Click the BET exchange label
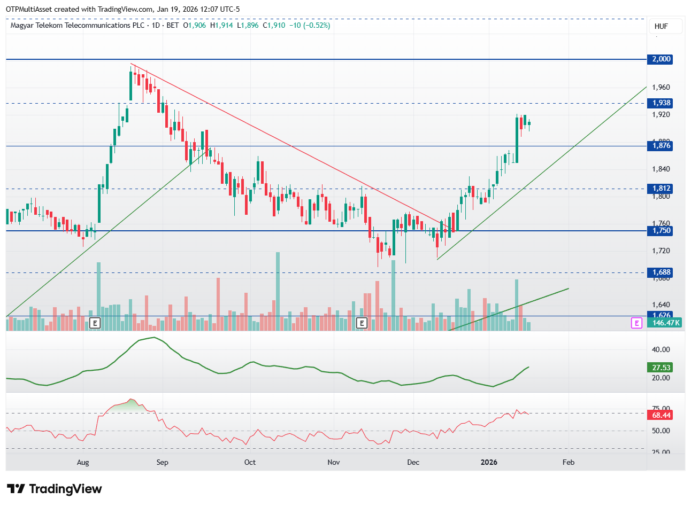This screenshot has height=507, width=691. [x=172, y=25]
